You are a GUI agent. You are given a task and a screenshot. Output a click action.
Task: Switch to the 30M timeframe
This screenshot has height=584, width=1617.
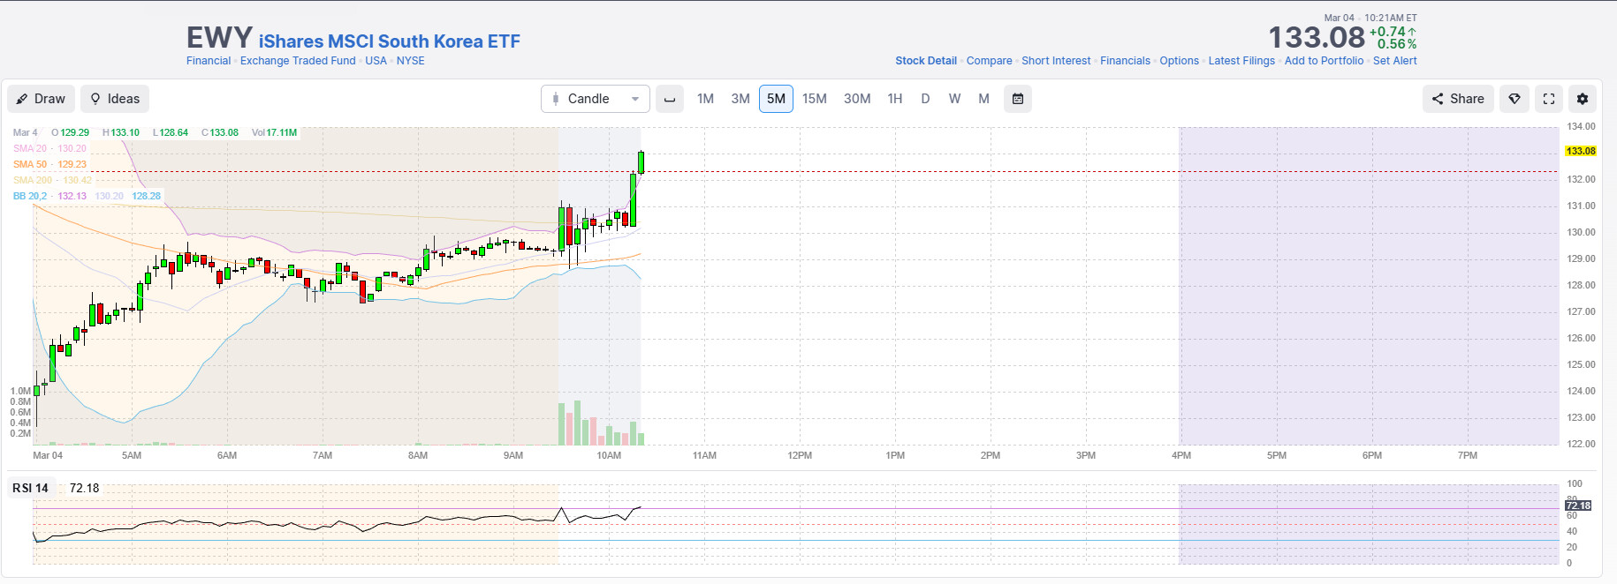pyautogui.click(x=857, y=99)
